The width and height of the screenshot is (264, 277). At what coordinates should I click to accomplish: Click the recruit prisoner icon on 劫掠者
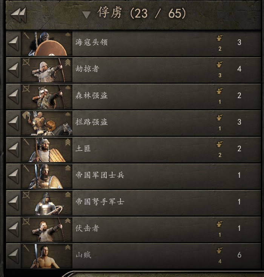[x=219, y=65]
